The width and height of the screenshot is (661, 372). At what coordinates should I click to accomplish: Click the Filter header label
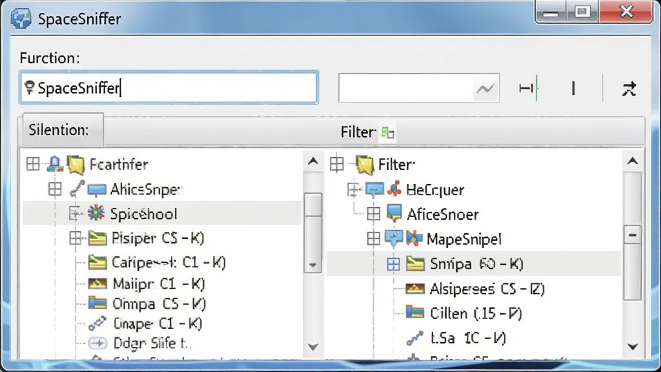click(x=358, y=132)
